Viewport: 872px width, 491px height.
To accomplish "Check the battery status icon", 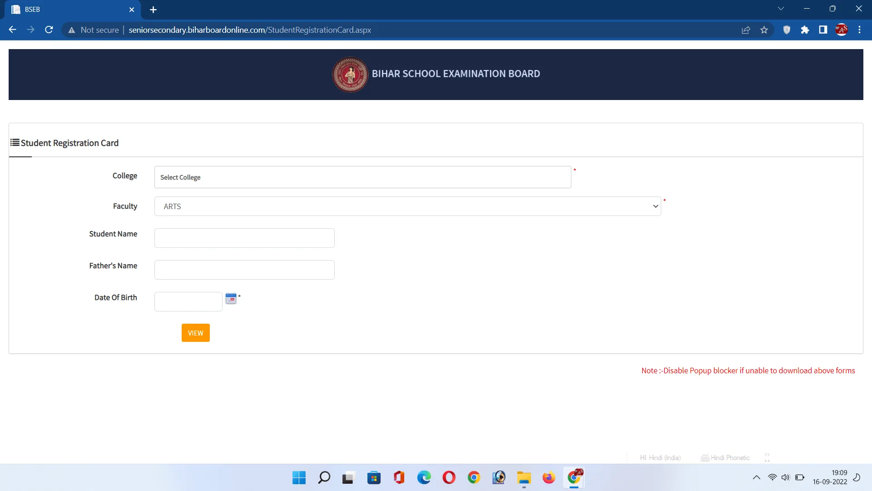I will (800, 477).
